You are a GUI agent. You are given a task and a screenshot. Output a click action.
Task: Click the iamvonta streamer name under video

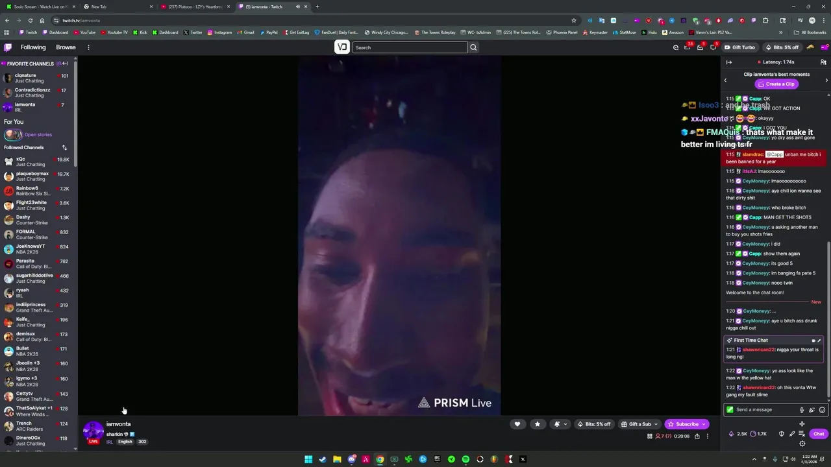pos(118,424)
